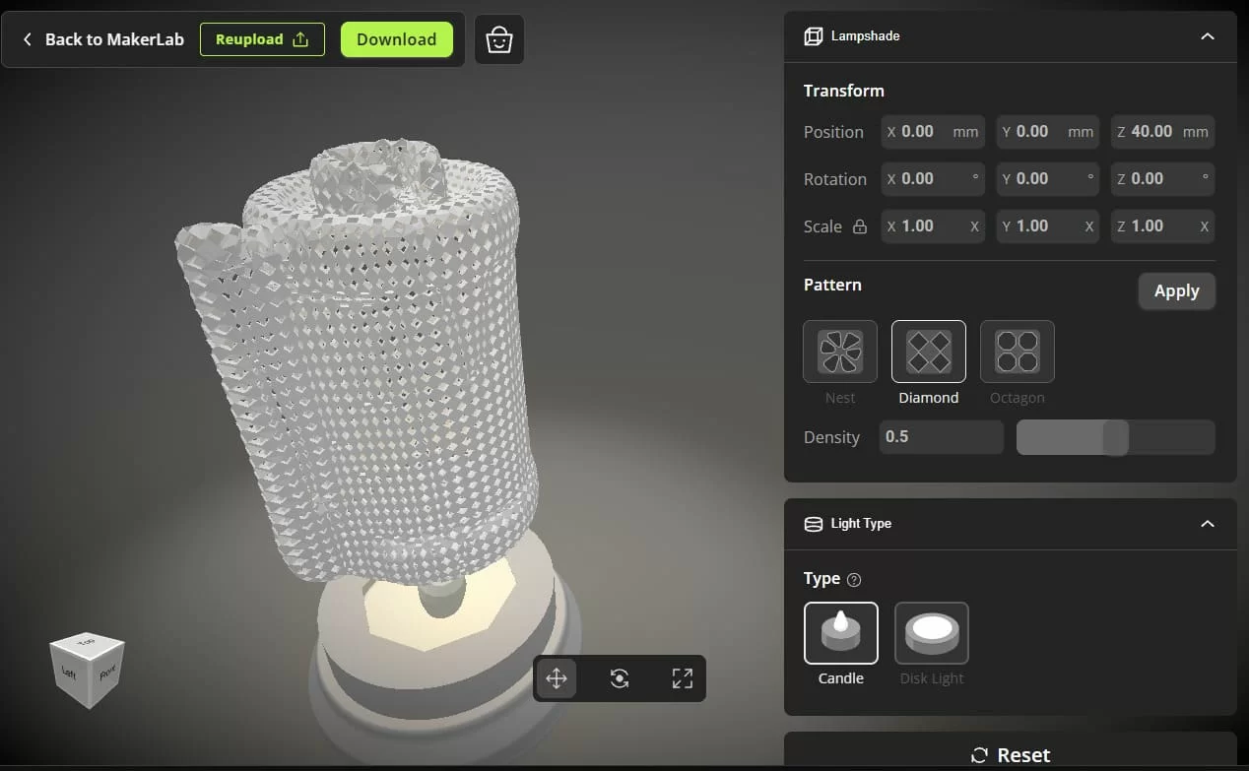Edit the Density 0.5 field

tap(941, 437)
